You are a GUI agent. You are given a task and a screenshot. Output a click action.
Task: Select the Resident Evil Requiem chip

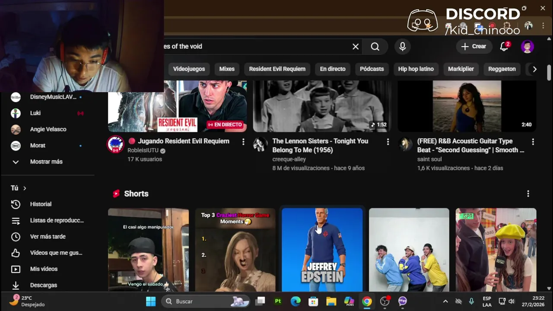click(277, 69)
